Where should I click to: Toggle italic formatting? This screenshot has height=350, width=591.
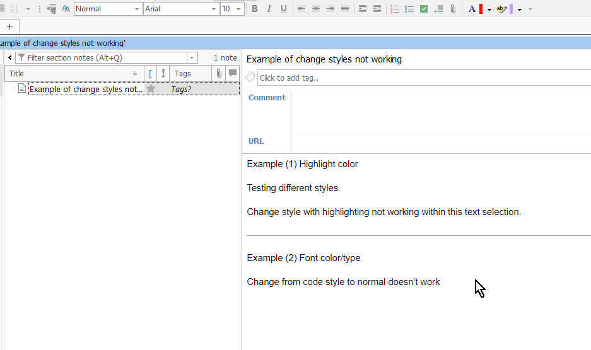coord(269,9)
